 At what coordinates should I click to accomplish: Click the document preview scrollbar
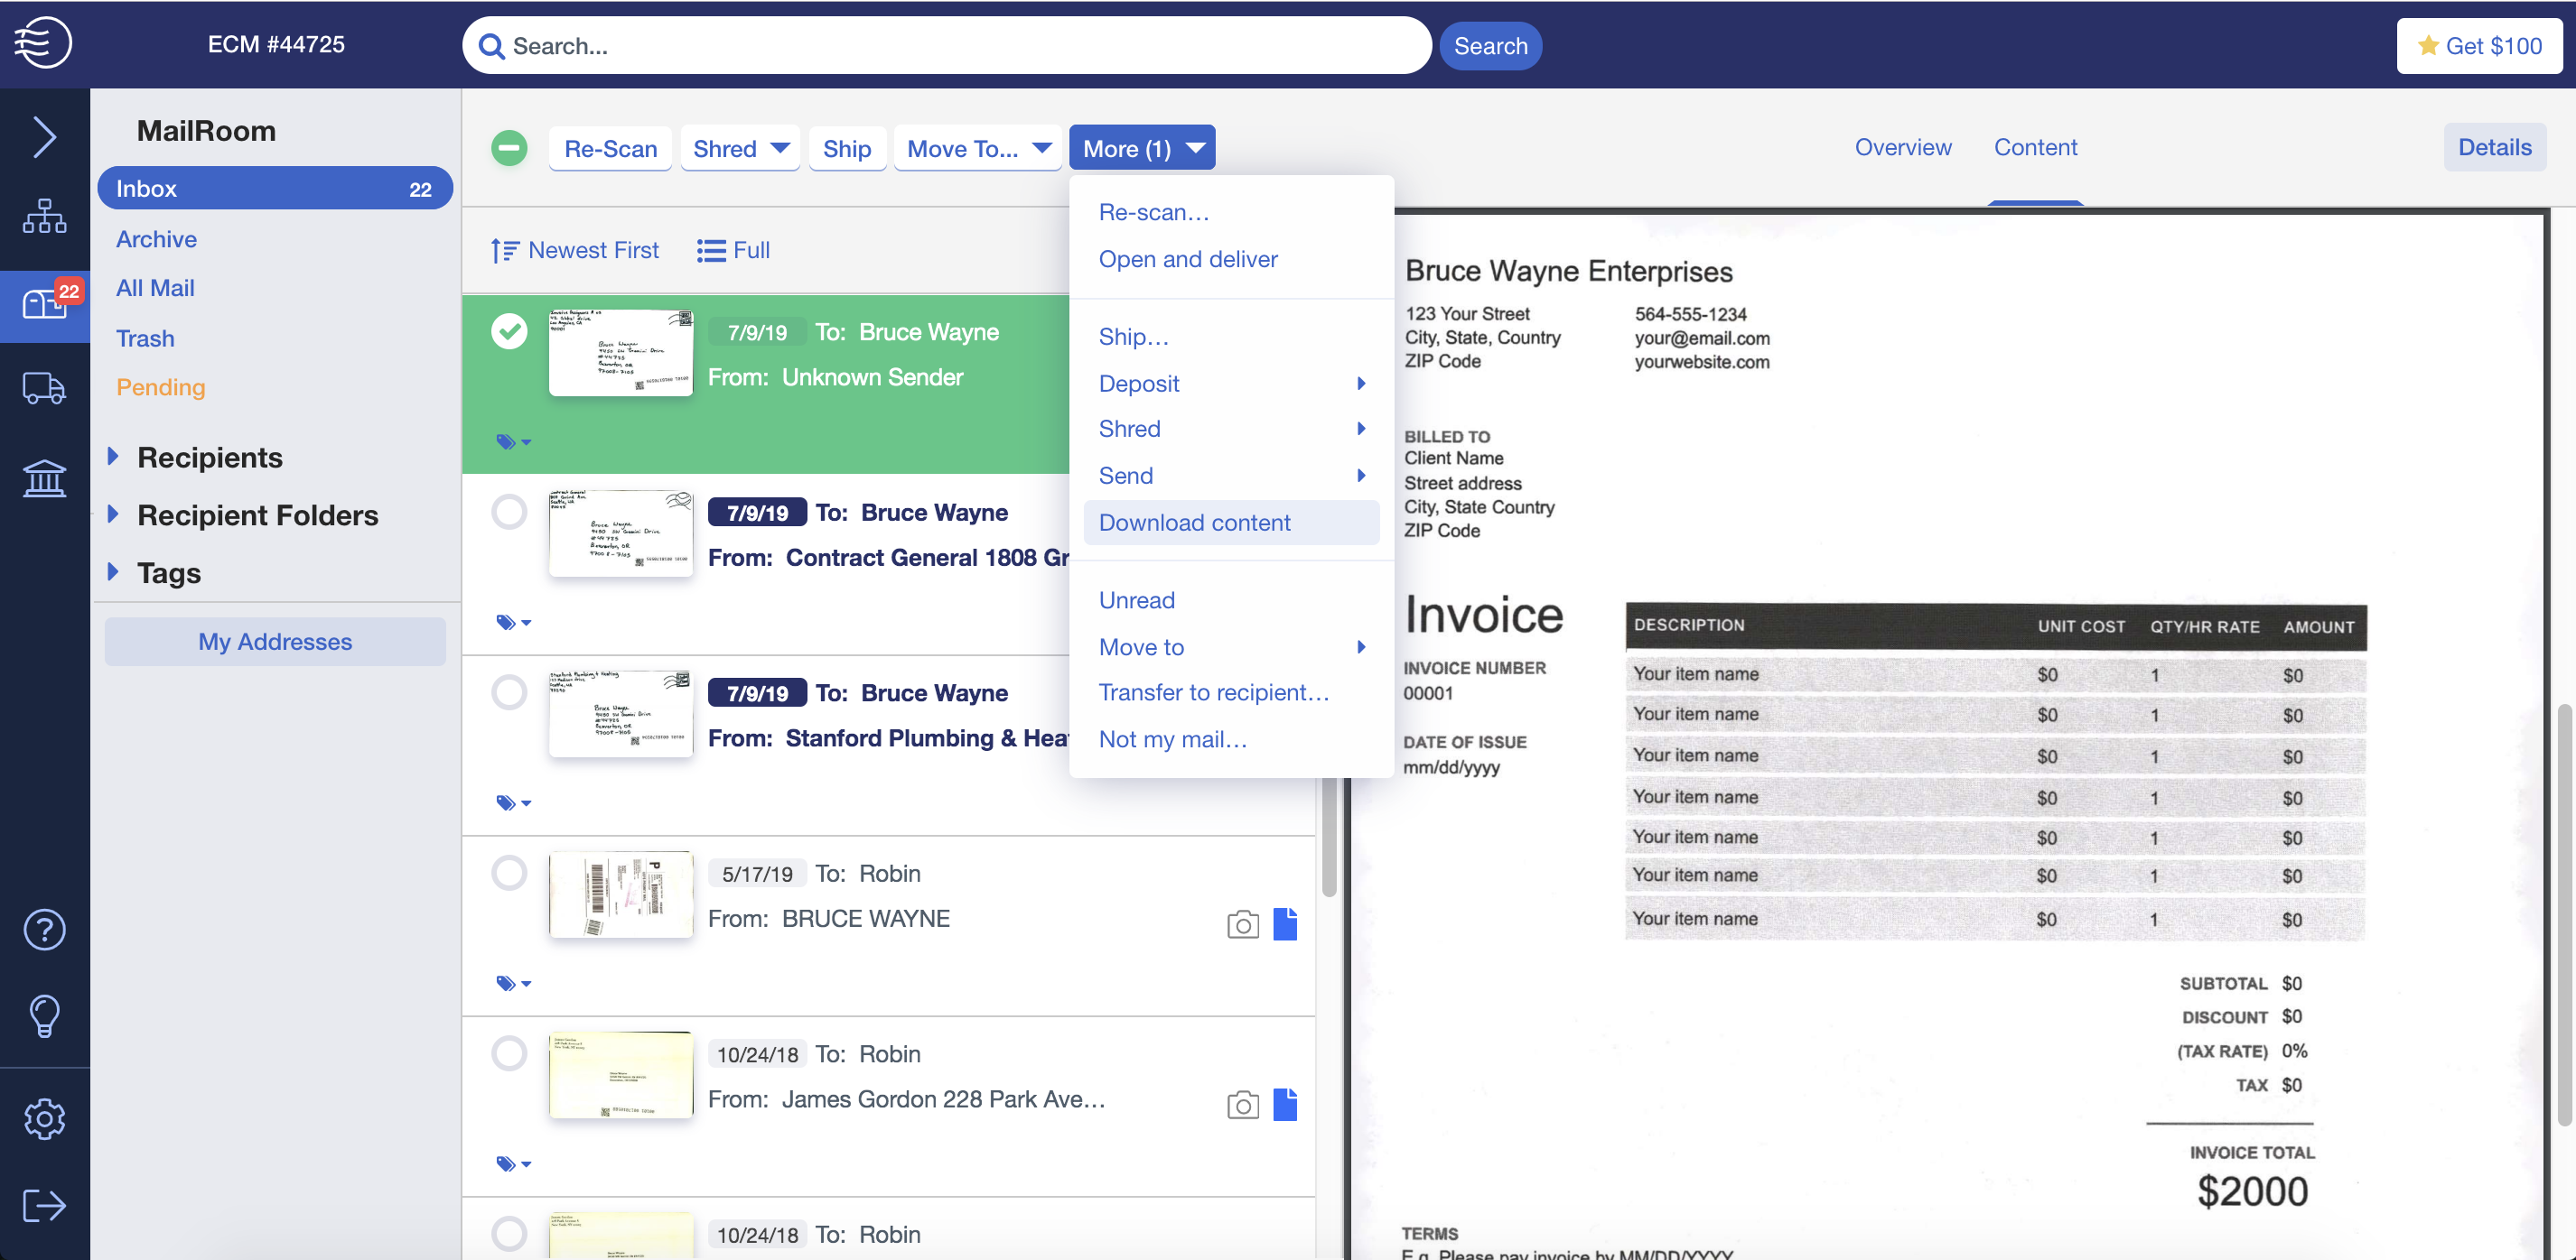(x=2565, y=916)
